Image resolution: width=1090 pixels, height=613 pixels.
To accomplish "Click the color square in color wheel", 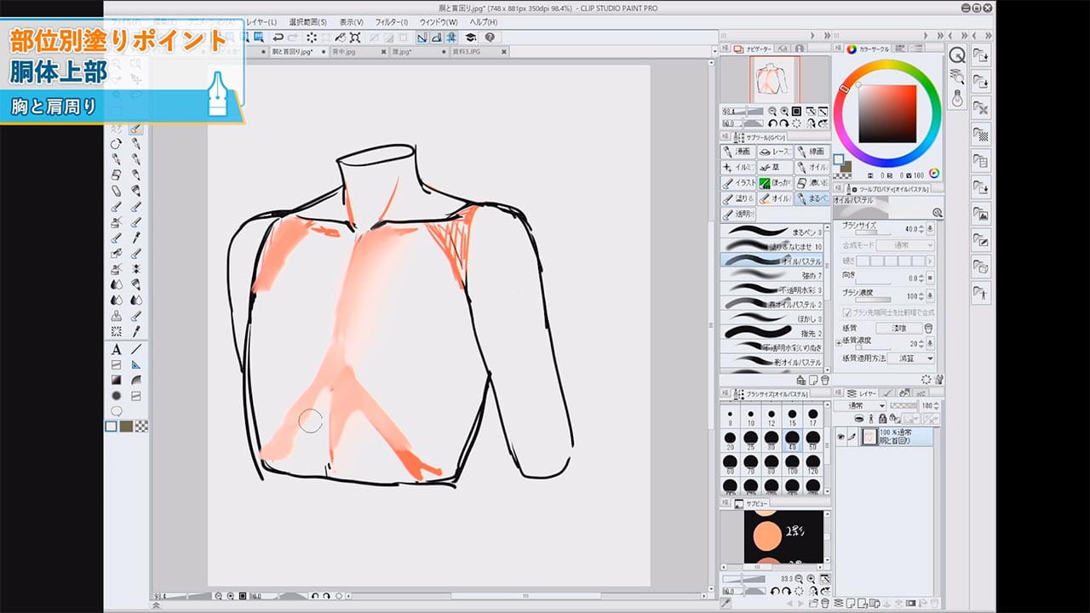I will click(x=886, y=114).
